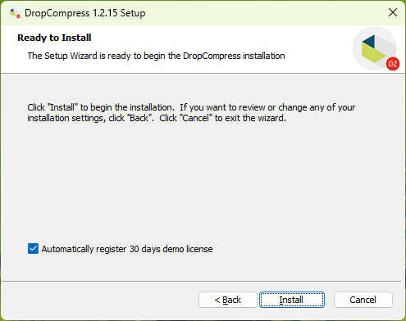Click the dark blue triangle of the logo

click(x=369, y=42)
